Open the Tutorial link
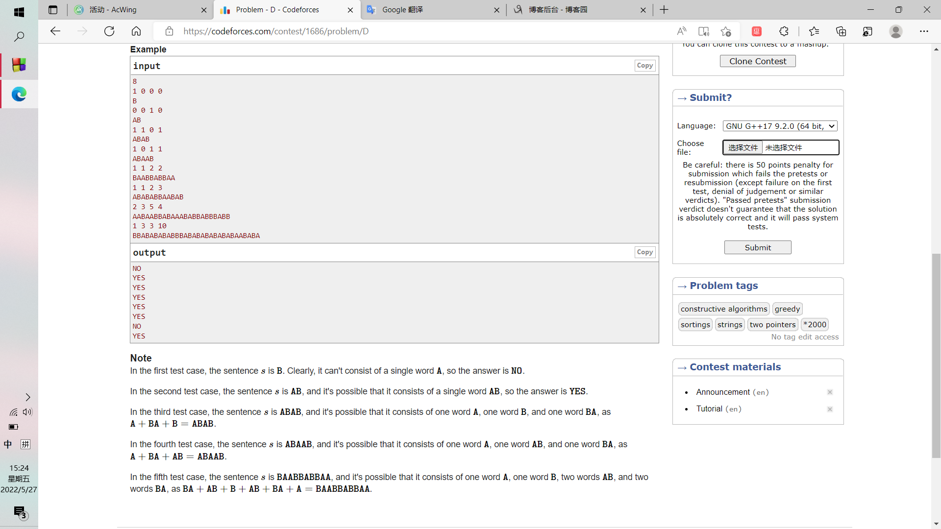This screenshot has width=941, height=529. 709,409
